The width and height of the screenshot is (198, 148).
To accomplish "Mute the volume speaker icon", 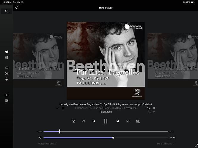I will tap(40, 138).
